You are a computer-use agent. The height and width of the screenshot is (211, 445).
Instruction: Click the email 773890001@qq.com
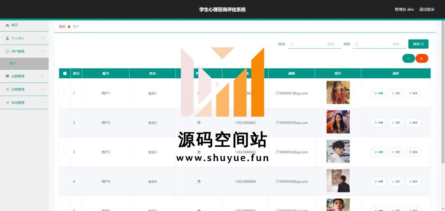coord(291,93)
